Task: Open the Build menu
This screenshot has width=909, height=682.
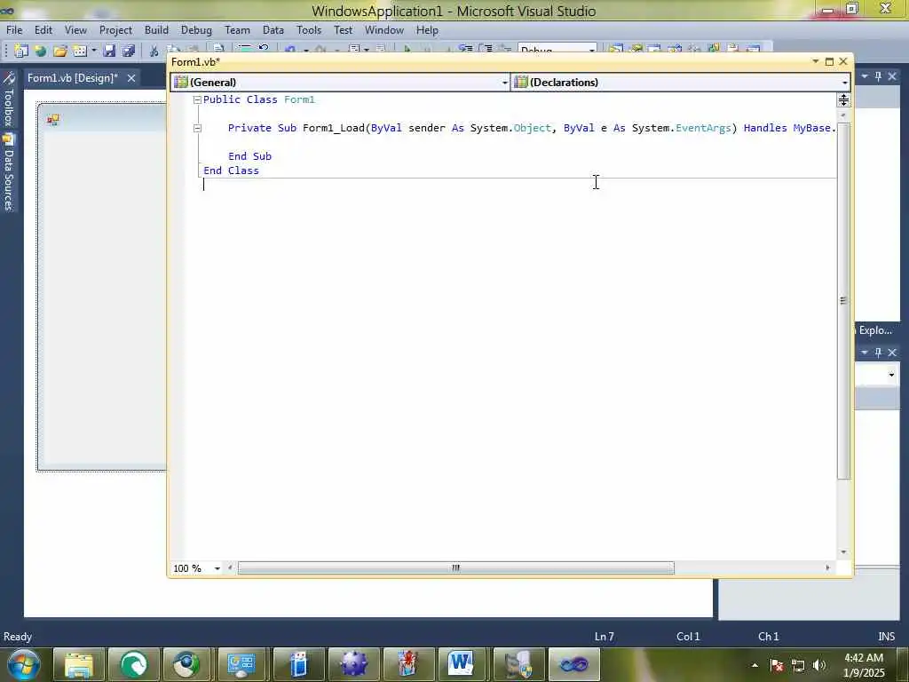Action: [156, 30]
